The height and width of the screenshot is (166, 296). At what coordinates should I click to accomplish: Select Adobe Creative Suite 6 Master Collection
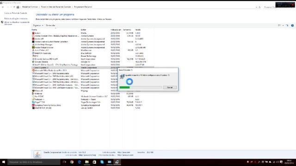(92, 41)
